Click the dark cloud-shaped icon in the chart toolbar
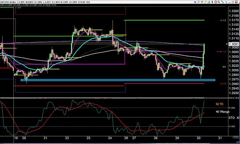 tap(195, 2)
